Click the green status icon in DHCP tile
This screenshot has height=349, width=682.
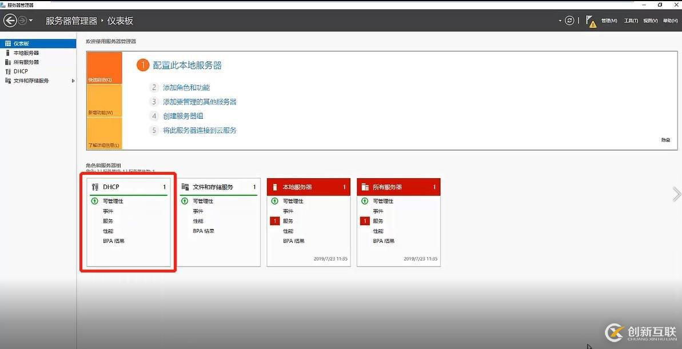(x=95, y=201)
